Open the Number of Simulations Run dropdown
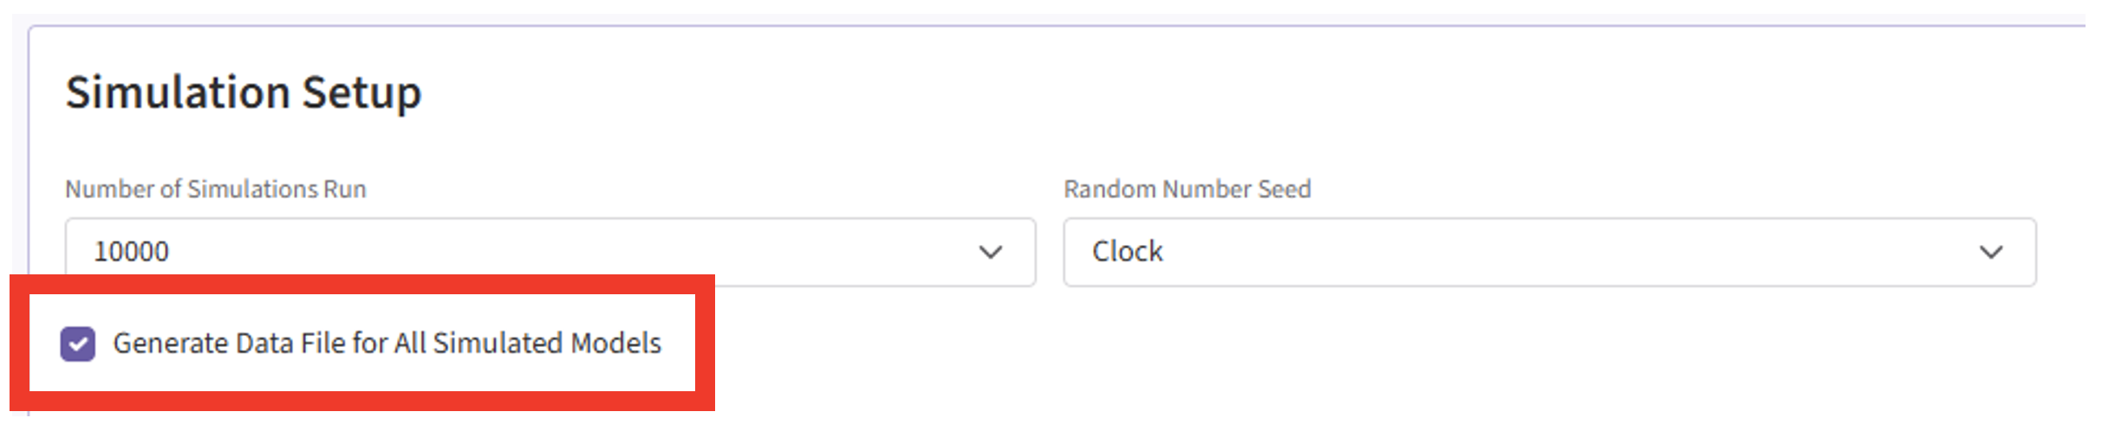The width and height of the screenshot is (2115, 431). pyautogui.click(x=550, y=251)
